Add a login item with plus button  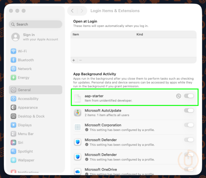tap(74, 60)
